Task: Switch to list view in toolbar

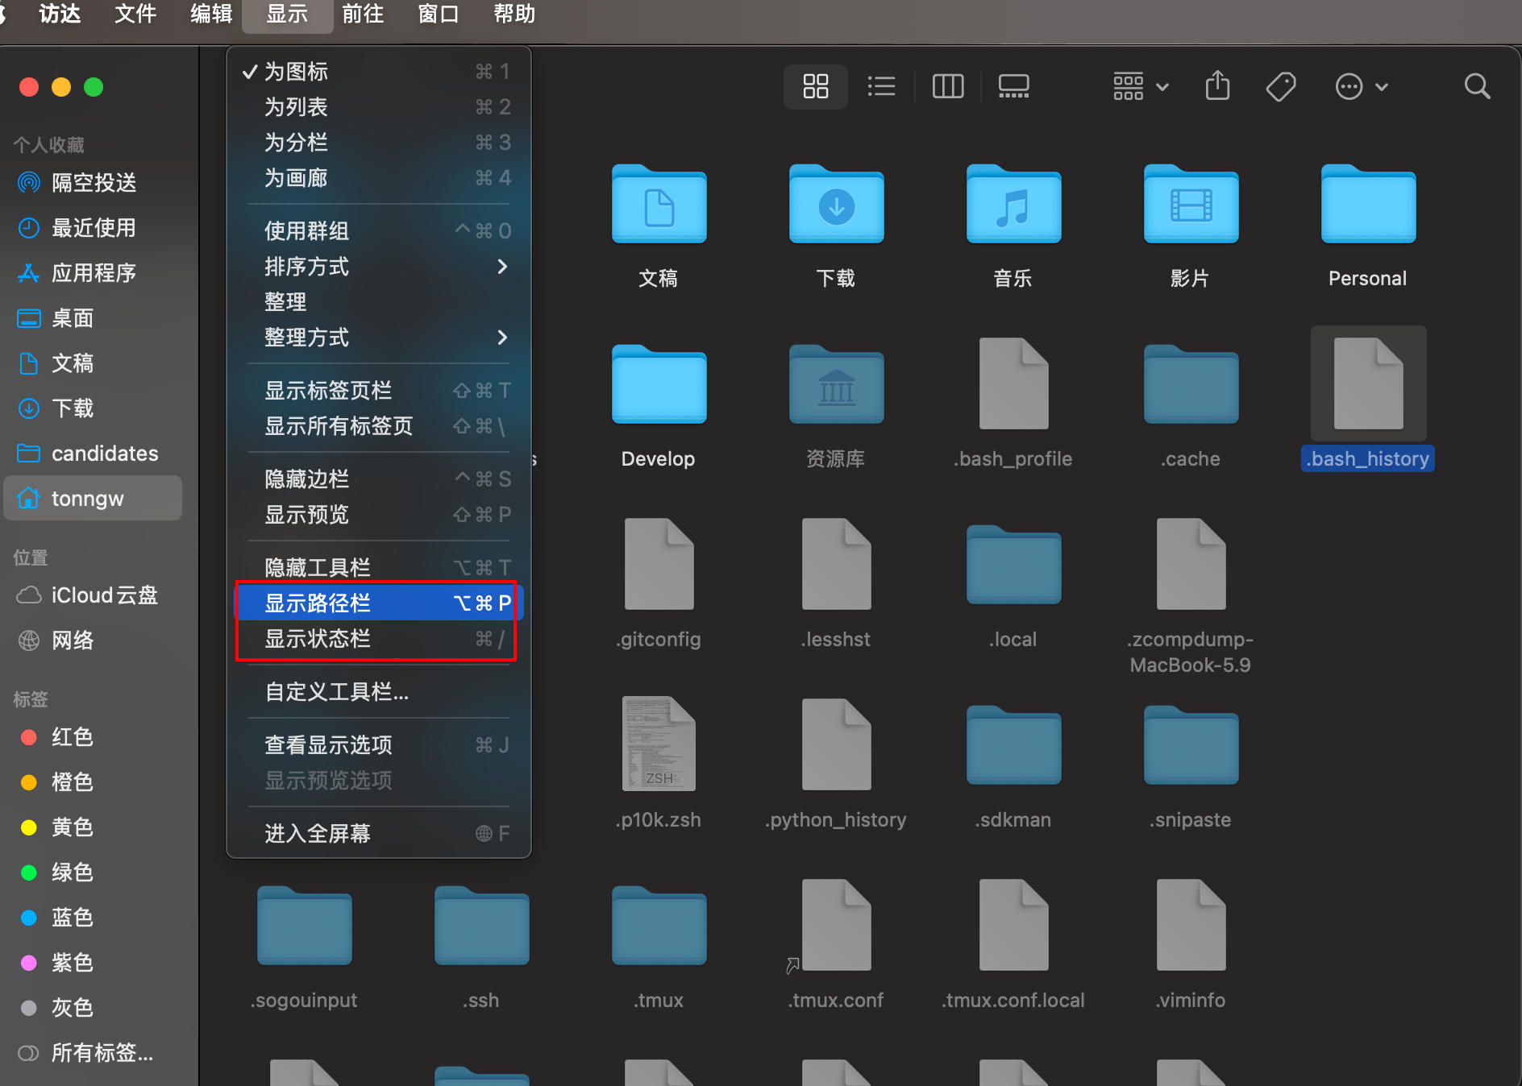Action: (881, 86)
